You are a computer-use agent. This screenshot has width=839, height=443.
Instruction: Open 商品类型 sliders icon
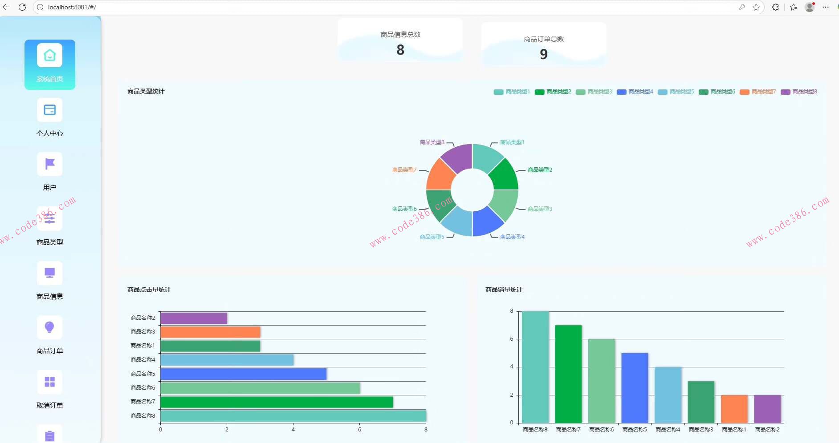pos(50,218)
